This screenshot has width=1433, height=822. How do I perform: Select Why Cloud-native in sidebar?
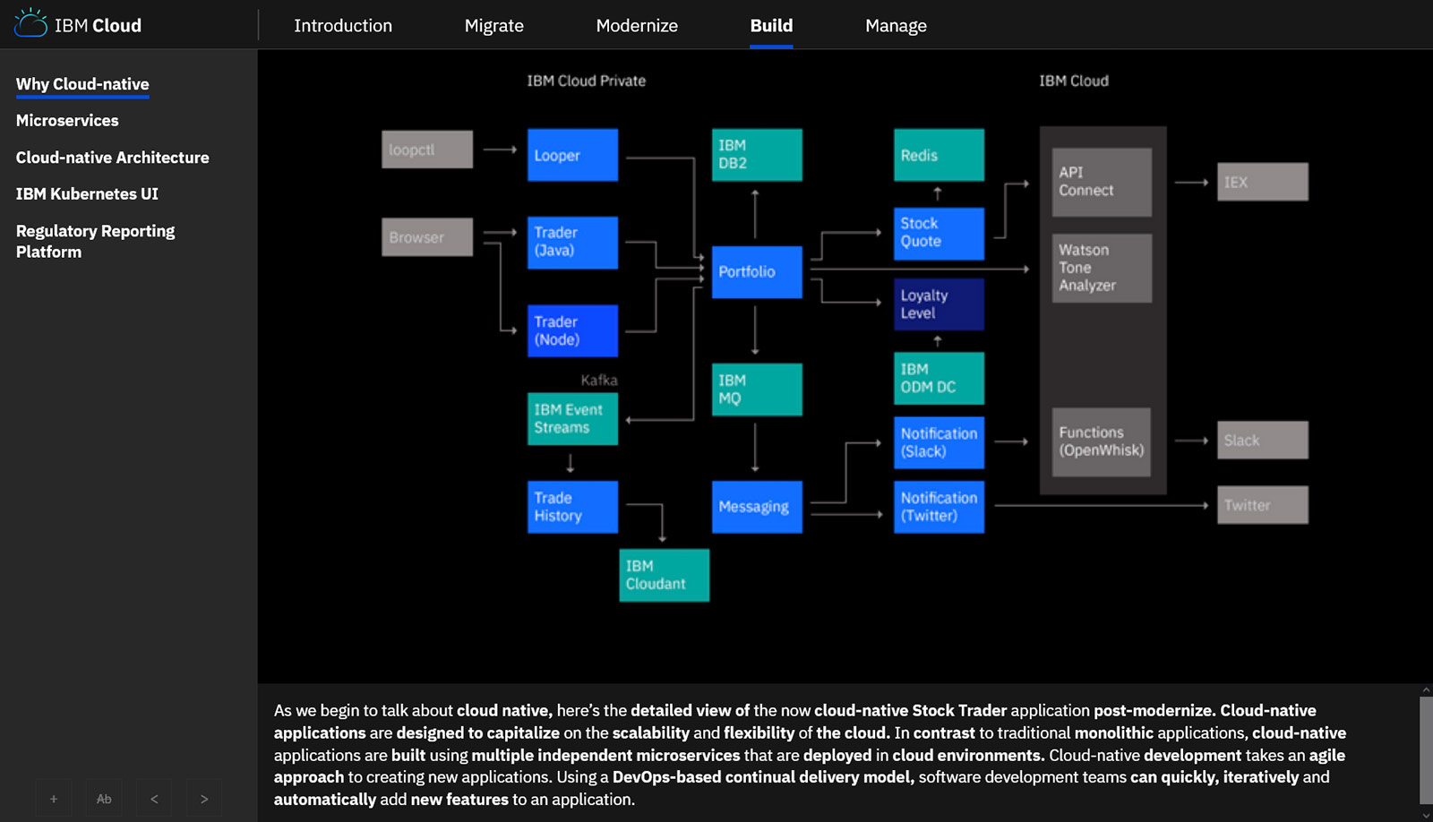point(82,84)
